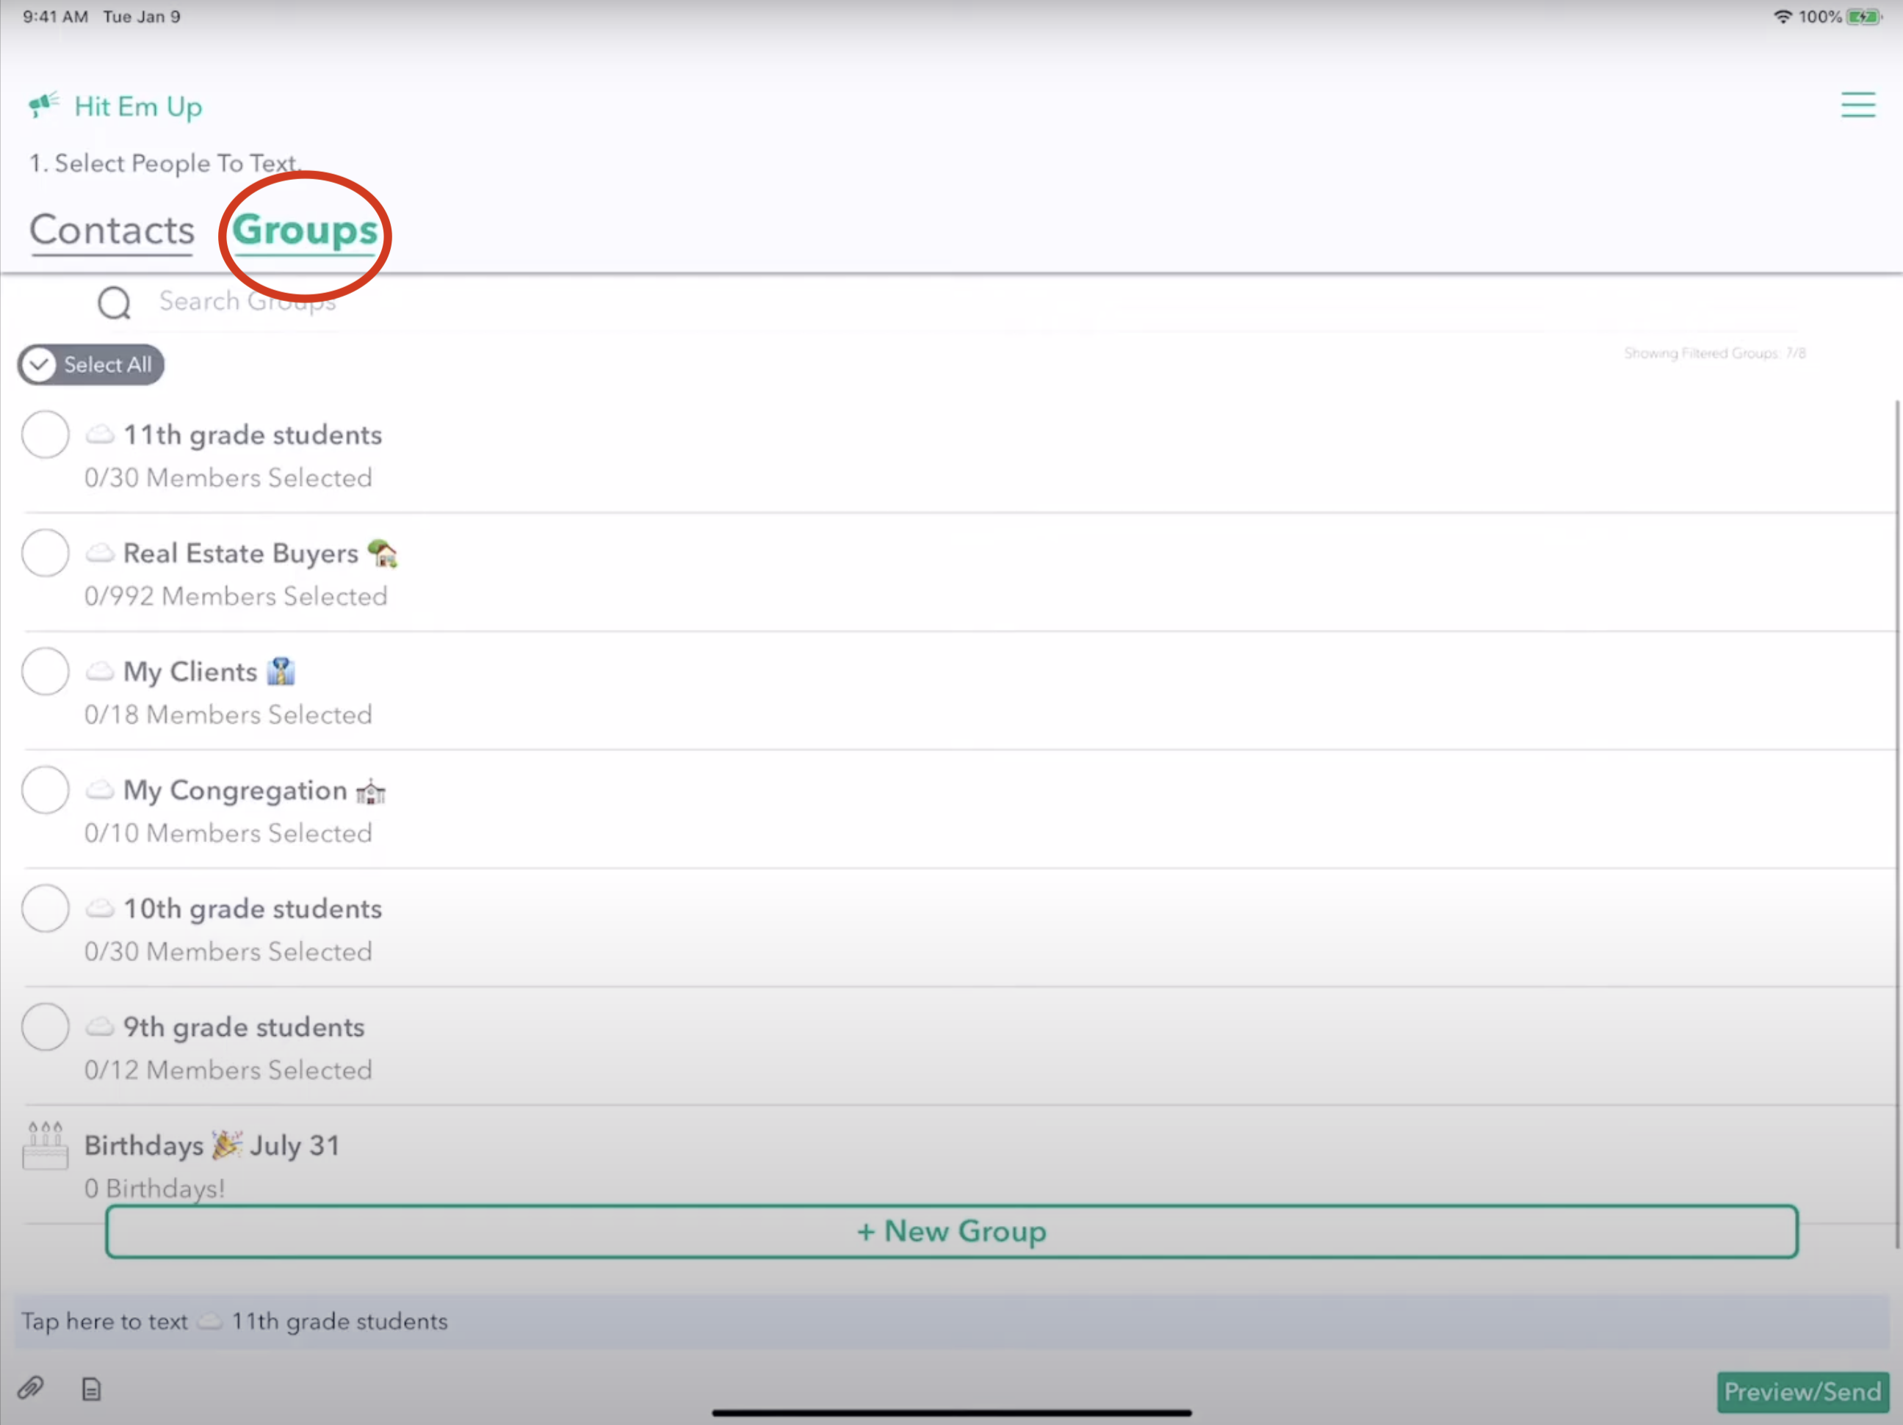Tap the search magnifier icon
The image size is (1903, 1425).
click(x=114, y=302)
